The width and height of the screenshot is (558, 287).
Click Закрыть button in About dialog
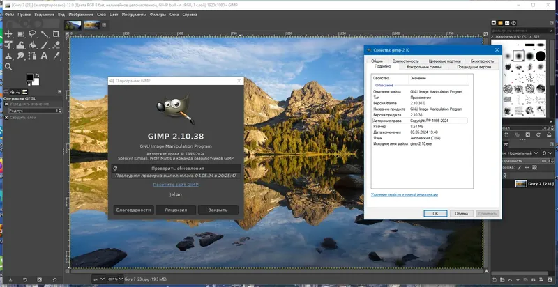pyautogui.click(x=218, y=210)
